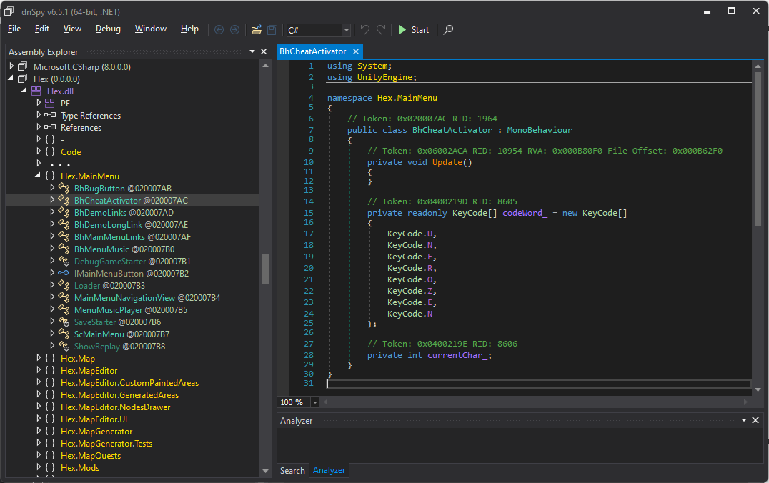Click the Navigate Backward arrow icon
The width and height of the screenshot is (769, 483).
click(x=219, y=30)
